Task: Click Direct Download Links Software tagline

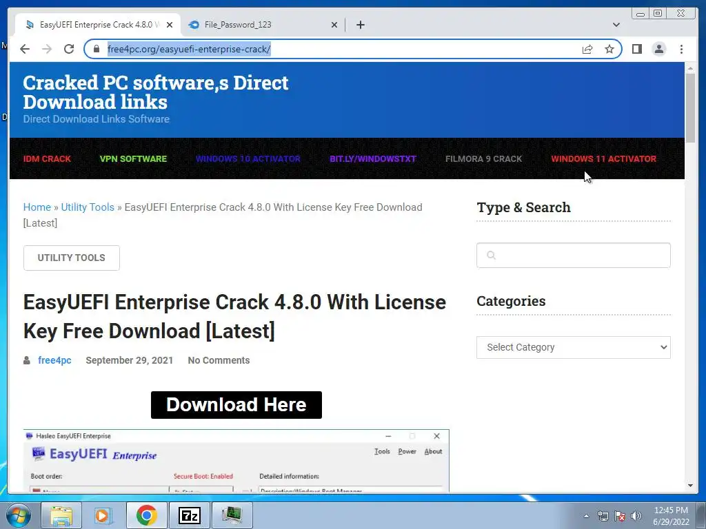Action: (97, 119)
